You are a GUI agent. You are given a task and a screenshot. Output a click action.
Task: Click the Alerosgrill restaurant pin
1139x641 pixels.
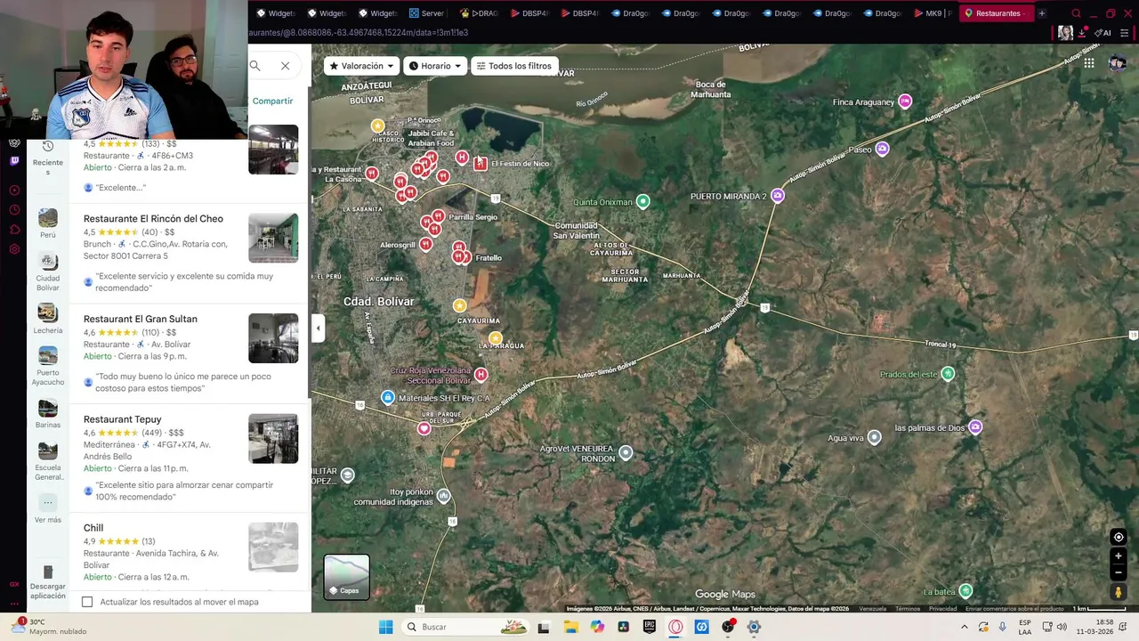pos(426,244)
